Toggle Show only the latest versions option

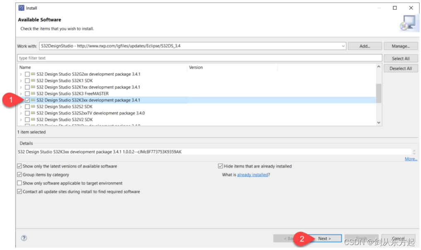[x=19, y=166]
